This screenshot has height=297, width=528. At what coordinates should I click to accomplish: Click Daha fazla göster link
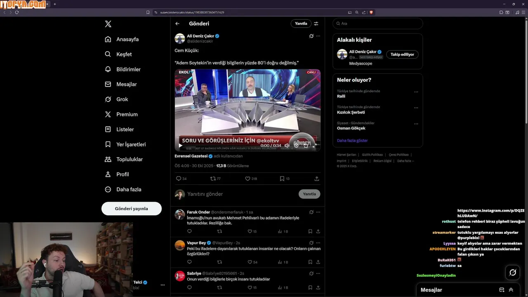click(x=352, y=141)
